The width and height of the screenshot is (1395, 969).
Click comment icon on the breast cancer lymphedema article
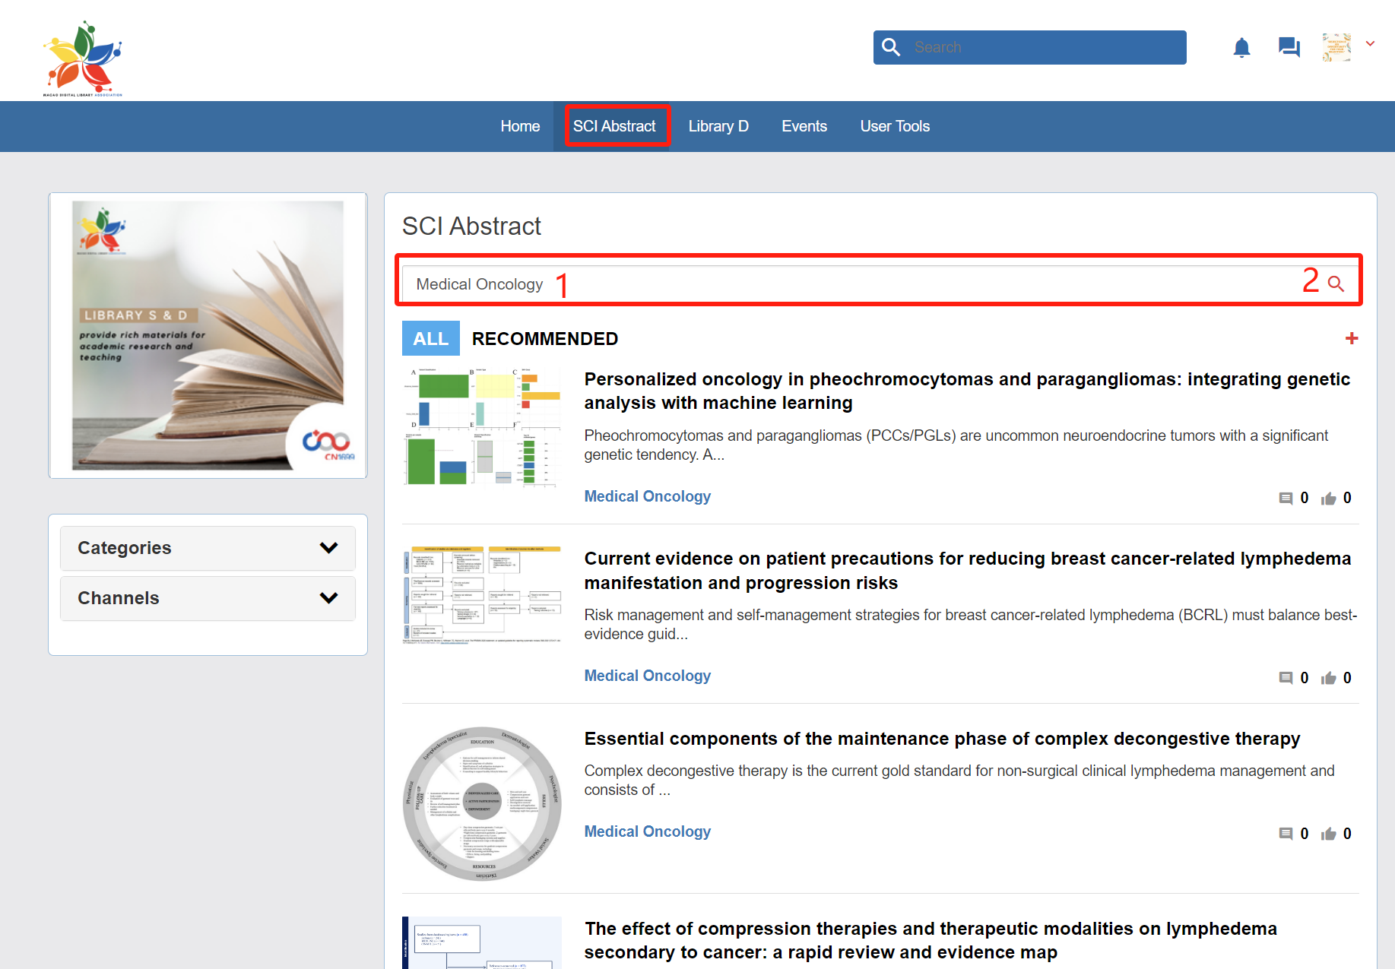tap(1286, 678)
